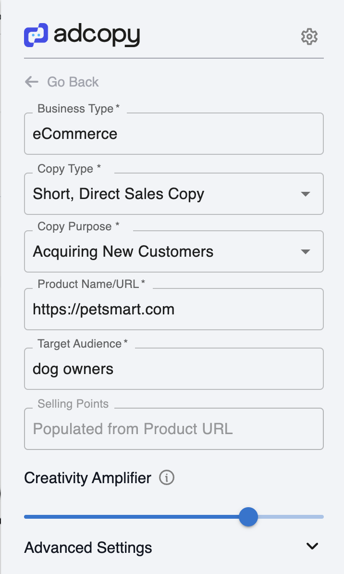Screen dimensions: 344x574
Task: Select the Short, Direct Sales Copy field
Action: 174,194
